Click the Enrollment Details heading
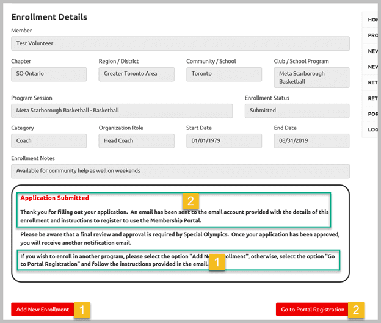This screenshot has height=323, width=381. click(49, 17)
